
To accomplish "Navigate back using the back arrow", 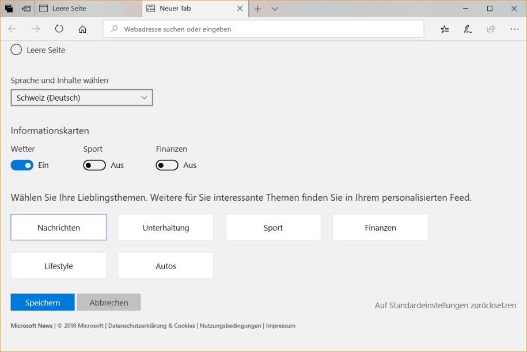I will pos(13,28).
